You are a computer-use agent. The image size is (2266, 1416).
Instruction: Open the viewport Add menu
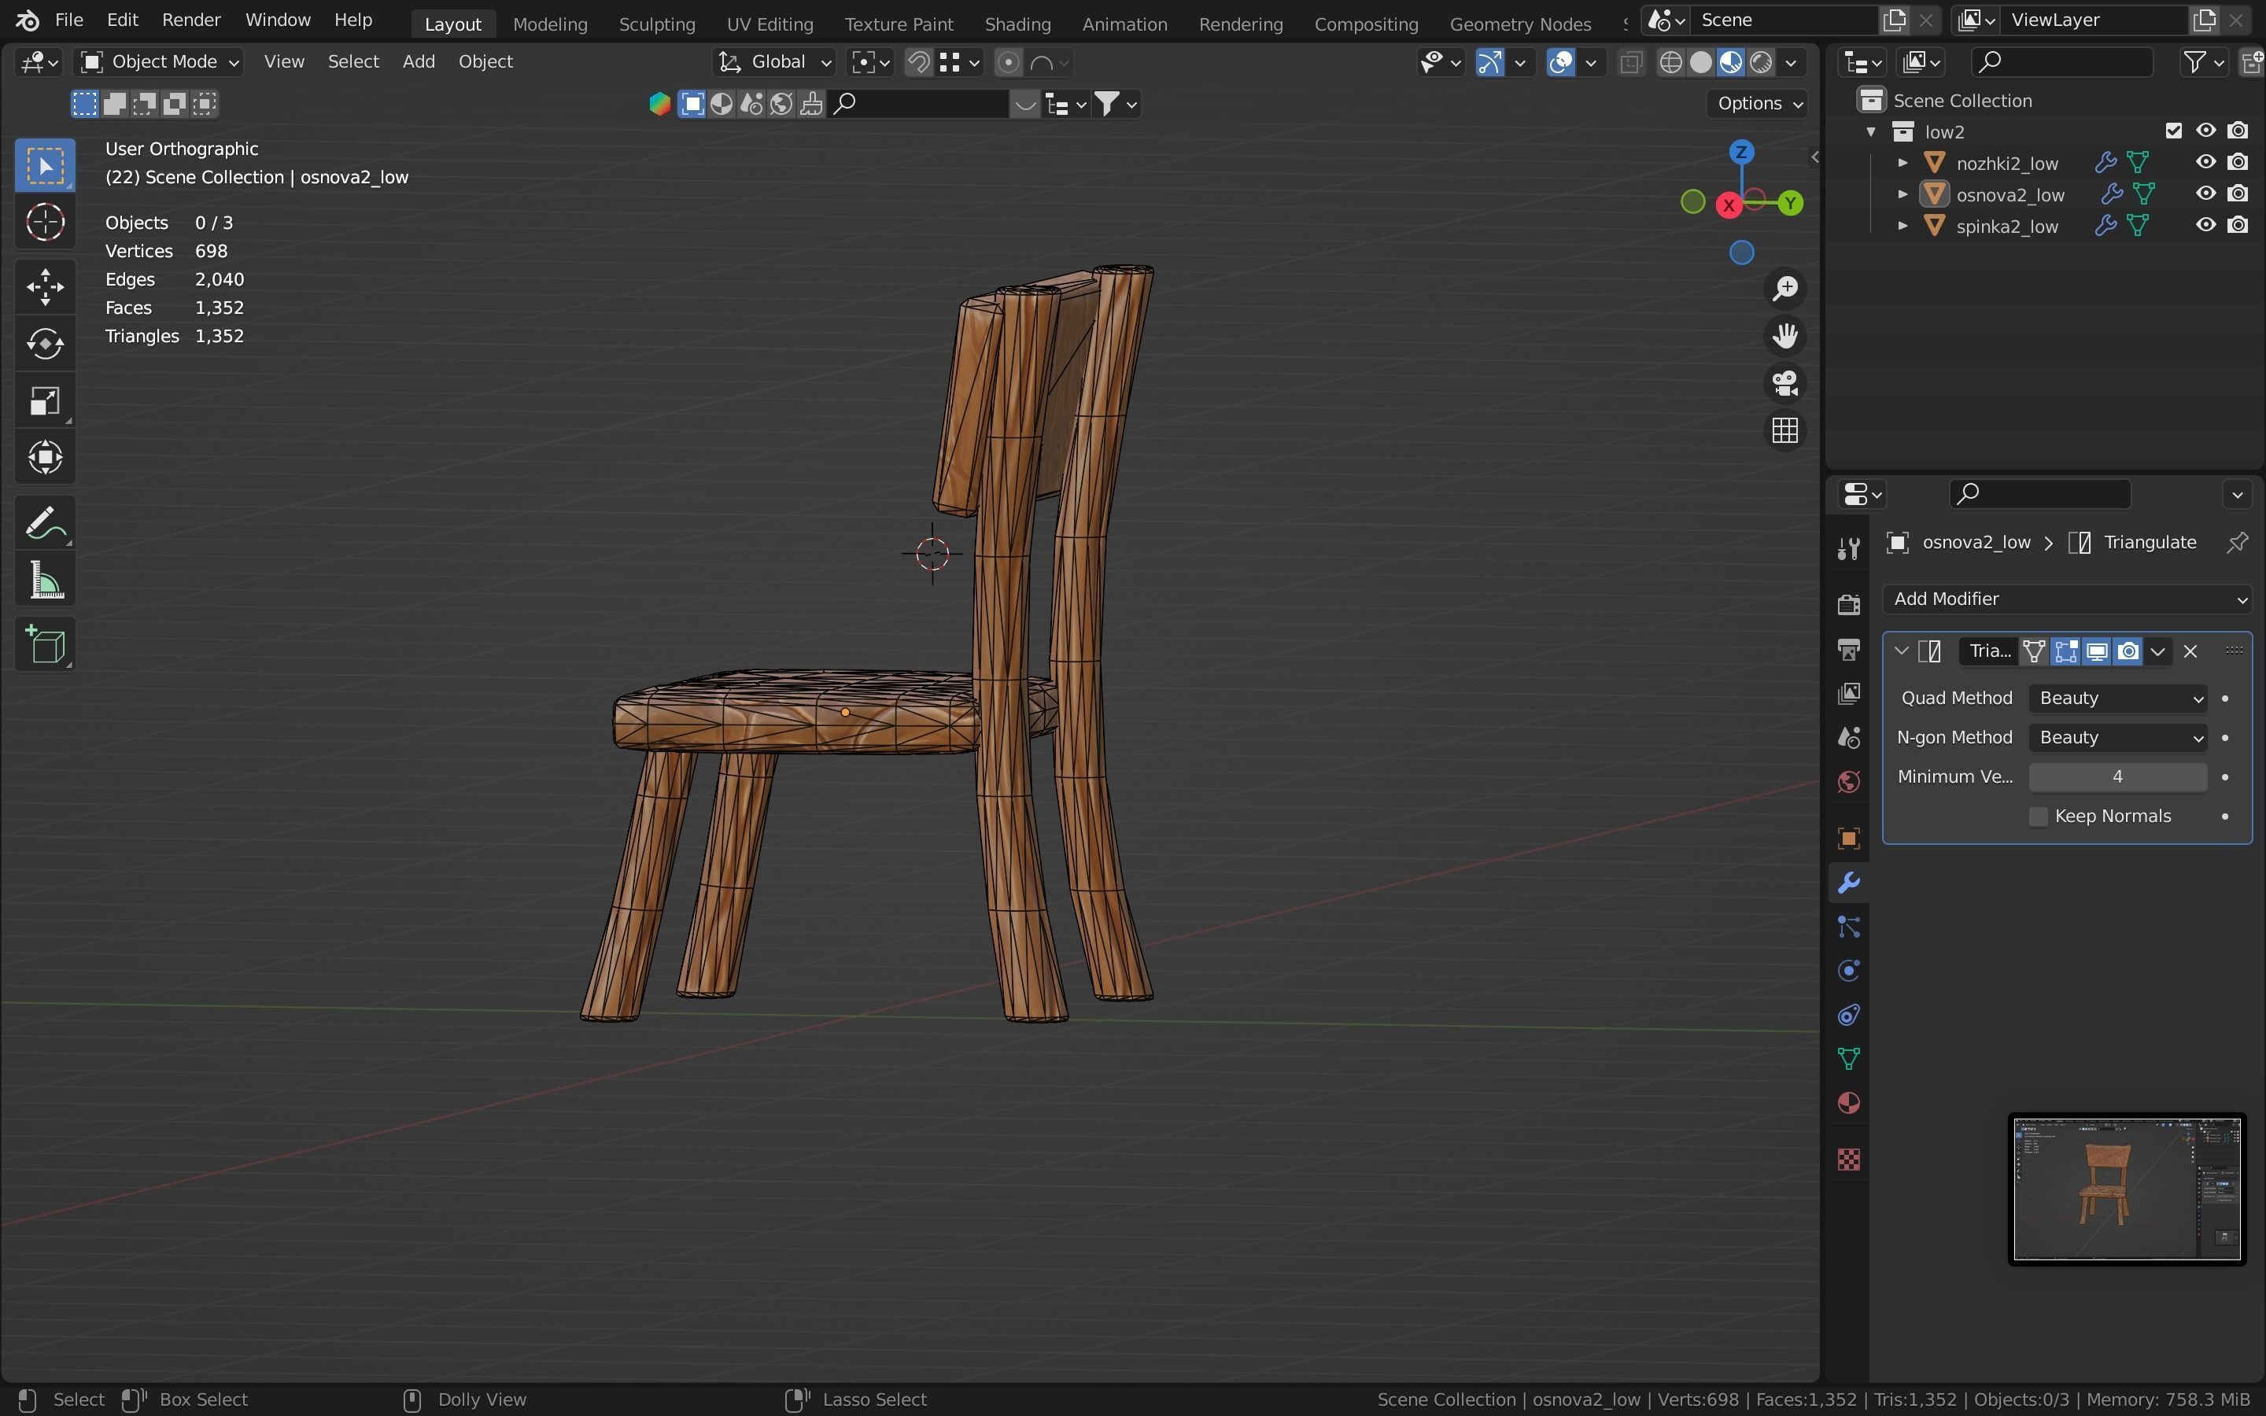[419, 62]
